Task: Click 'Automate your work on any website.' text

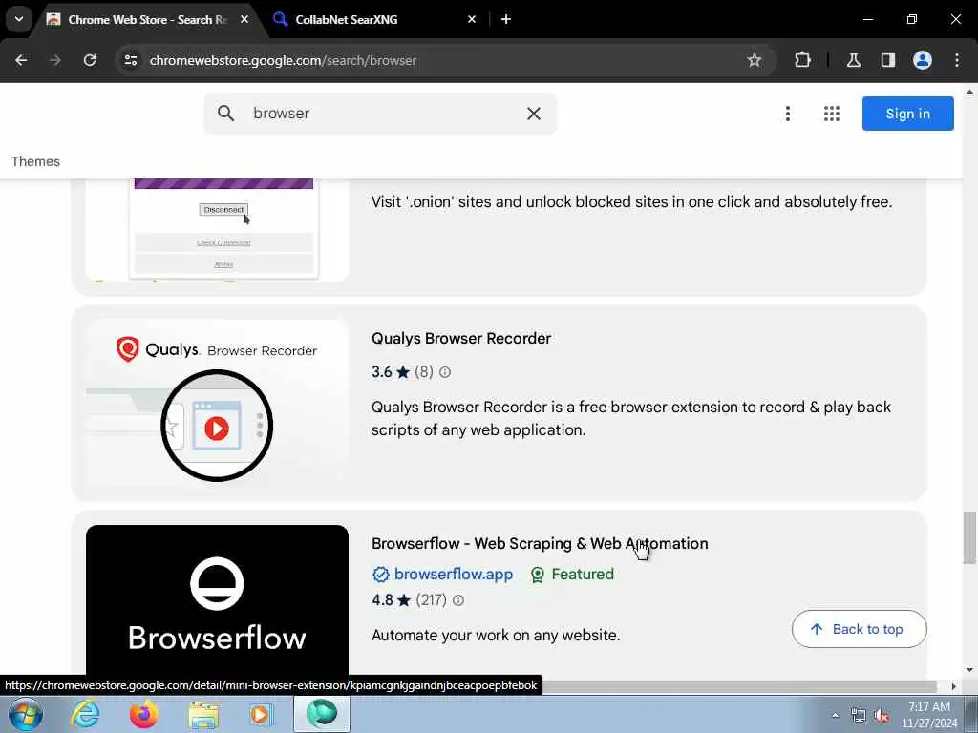Action: (x=496, y=635)
